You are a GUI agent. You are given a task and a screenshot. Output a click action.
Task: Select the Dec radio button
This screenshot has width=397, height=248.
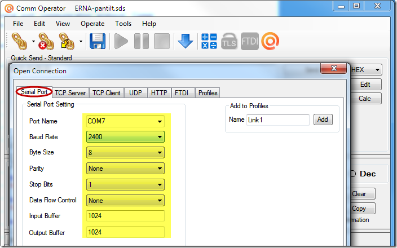[x=352, y=174]
